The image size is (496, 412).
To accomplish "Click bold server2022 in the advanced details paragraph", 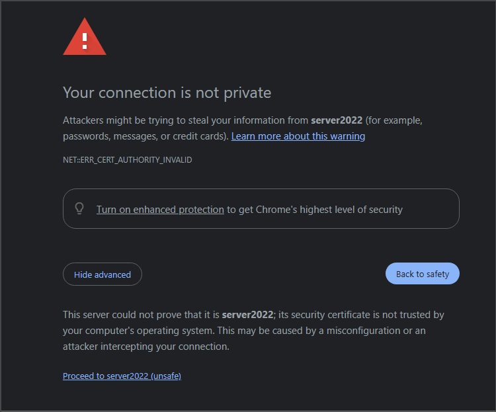I will point(247,315).
